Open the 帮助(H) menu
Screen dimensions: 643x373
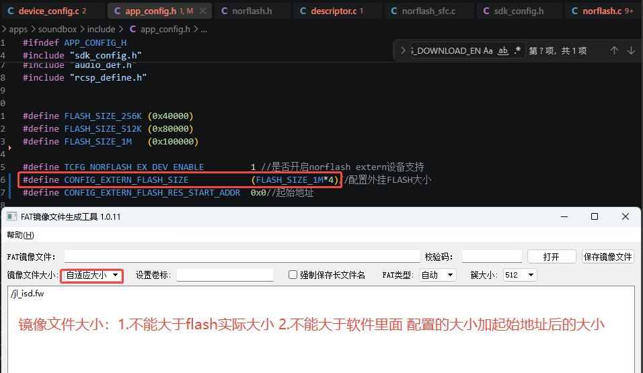tap(20, 235)
